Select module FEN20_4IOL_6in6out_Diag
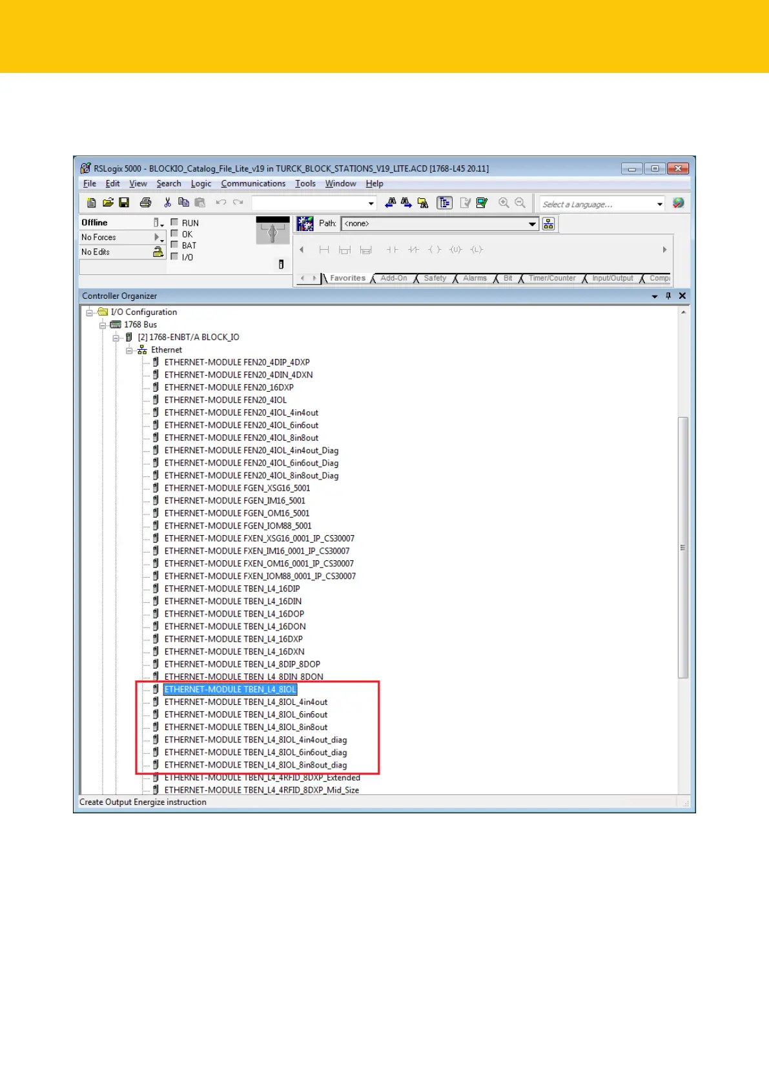Viewport: 769px width, 1087px height. pyautogui.click(x=251, y=463)
